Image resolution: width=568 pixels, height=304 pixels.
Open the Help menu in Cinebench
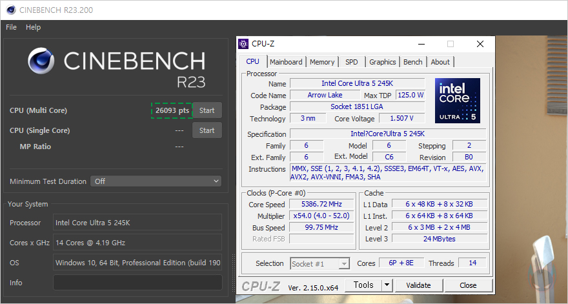pyautogui.click(x=34, y=27)
